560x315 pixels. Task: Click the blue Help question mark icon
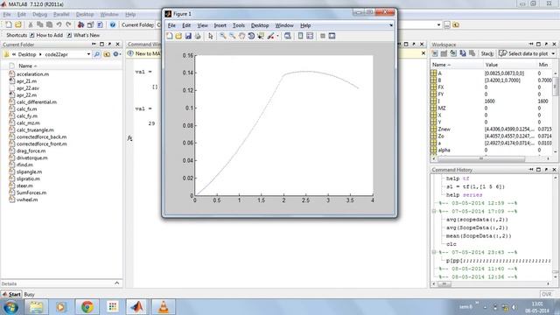pos(113,24)
